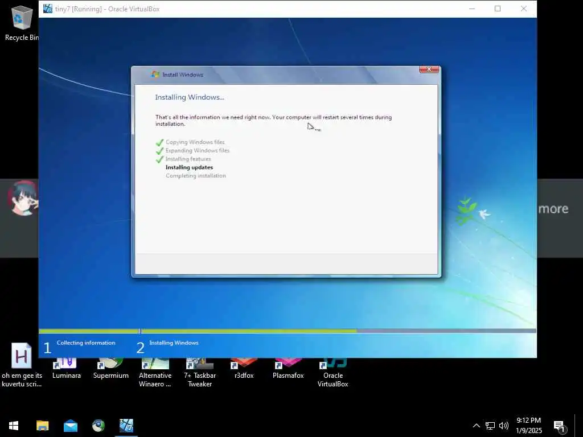Click the green checkmark beside 'Copying Windows files'
The width and height of the screenshot is (583, 437).
(x=159, y=142)
